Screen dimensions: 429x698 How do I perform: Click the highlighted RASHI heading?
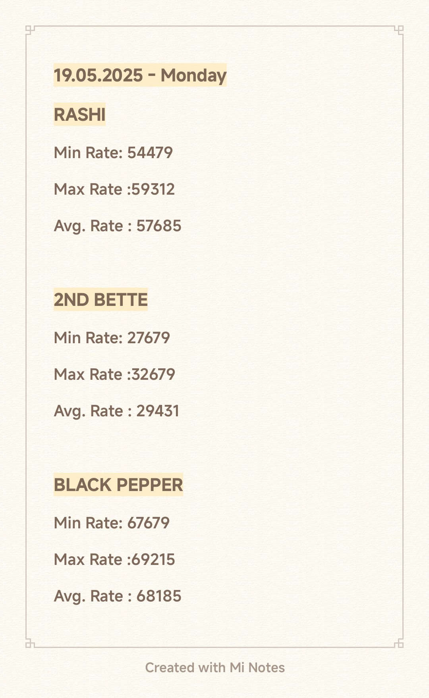(79, 115)
